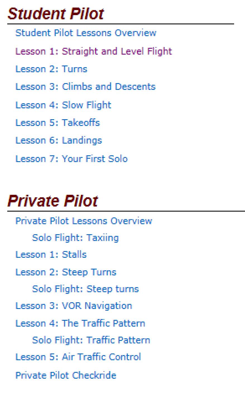Image resolution: width=245 pixels, height=396 pixels.
Task: Open Private Pilot Lessons Overview link
Action: [x=84, y=221]
